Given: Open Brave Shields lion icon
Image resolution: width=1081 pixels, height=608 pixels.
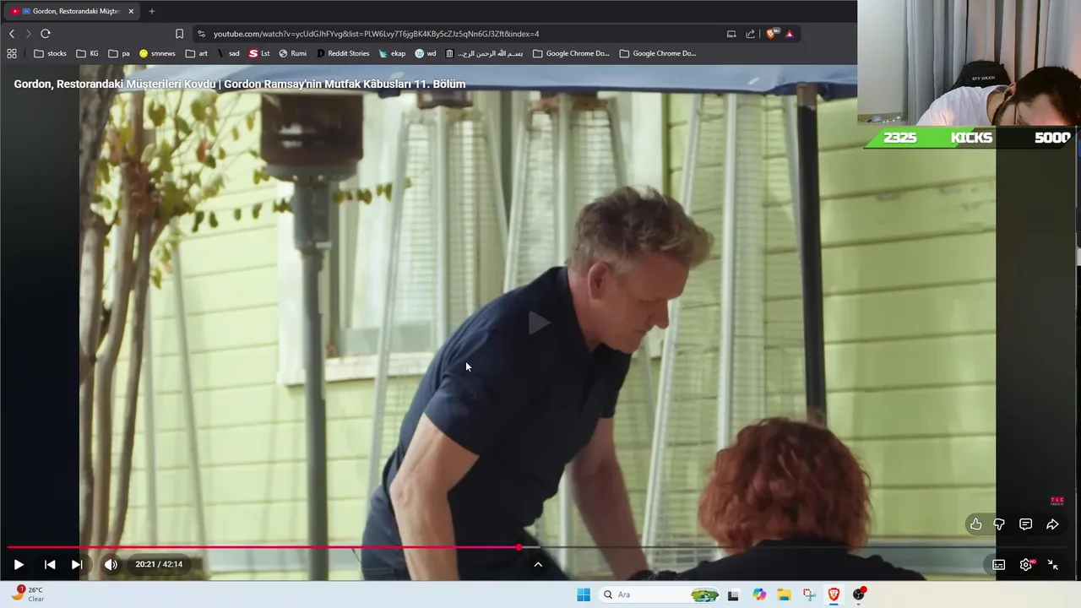Looking at the screenshot, I should pyautogui.click(x=772, y=34).
